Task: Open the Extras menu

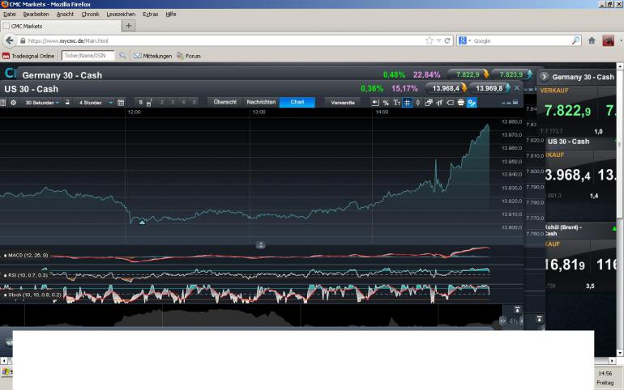Action: (x=150, y=14)
